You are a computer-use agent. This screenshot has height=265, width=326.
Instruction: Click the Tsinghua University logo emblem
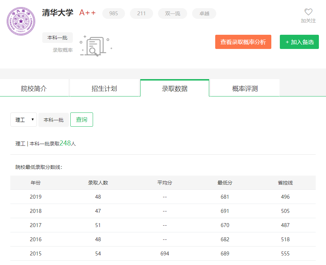(x=21, y=21)
